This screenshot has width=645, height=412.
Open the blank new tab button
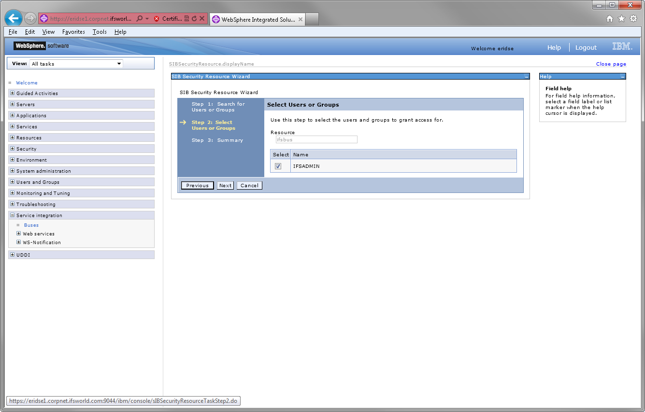pyautogui.click(x=312, y=19)
